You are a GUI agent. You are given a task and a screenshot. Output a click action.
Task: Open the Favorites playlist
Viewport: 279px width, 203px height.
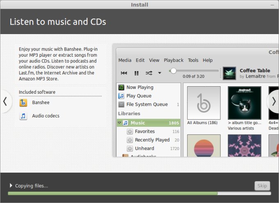(144, 131)
